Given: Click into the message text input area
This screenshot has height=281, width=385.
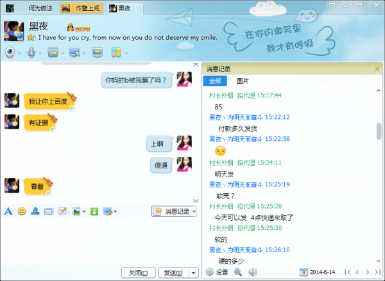Looking at the screenshot, I should (100, 241).
